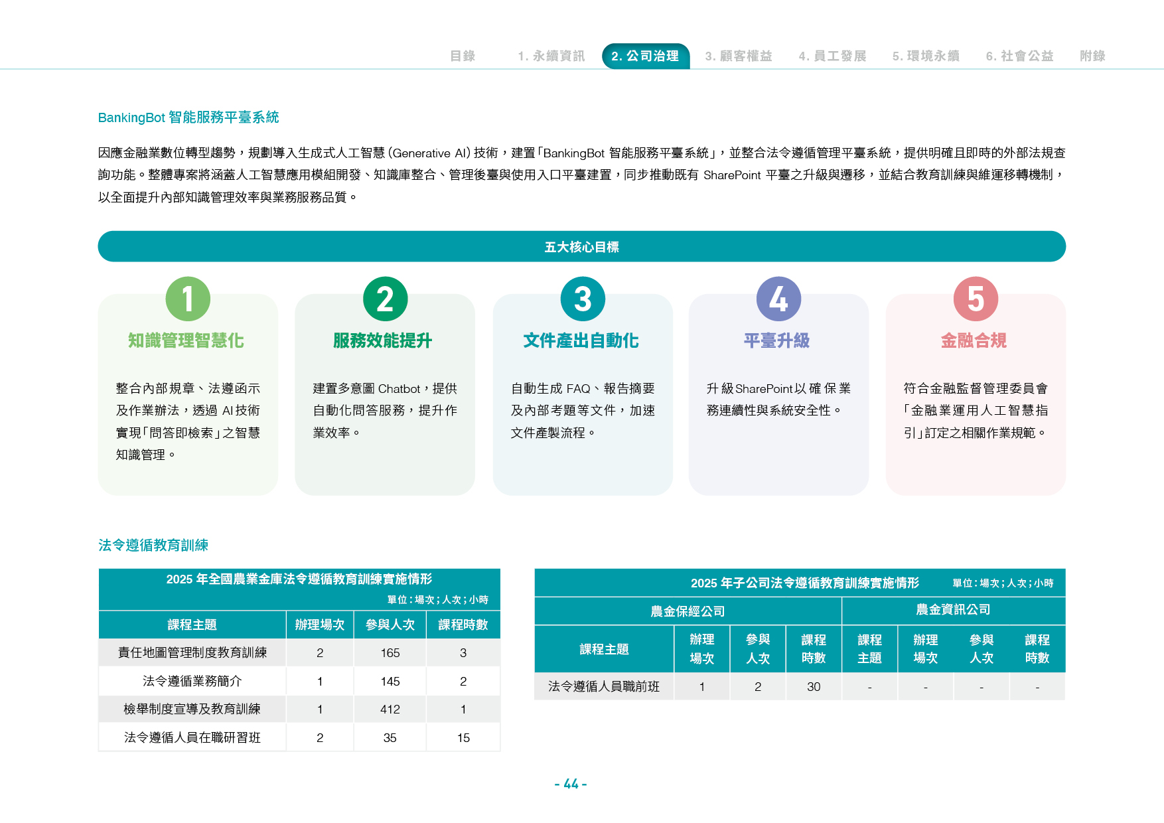The width and height of the screenshot is (1164, 823).
Task: Click the 五大核心目標 banner
Action: pos(582,246)
